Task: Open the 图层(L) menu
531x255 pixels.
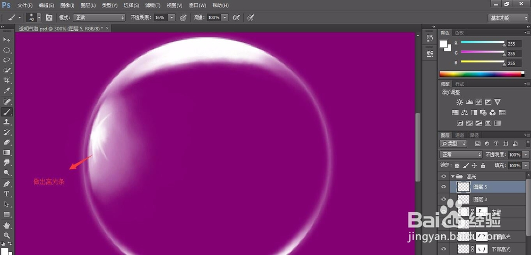Action: (88, 5)
